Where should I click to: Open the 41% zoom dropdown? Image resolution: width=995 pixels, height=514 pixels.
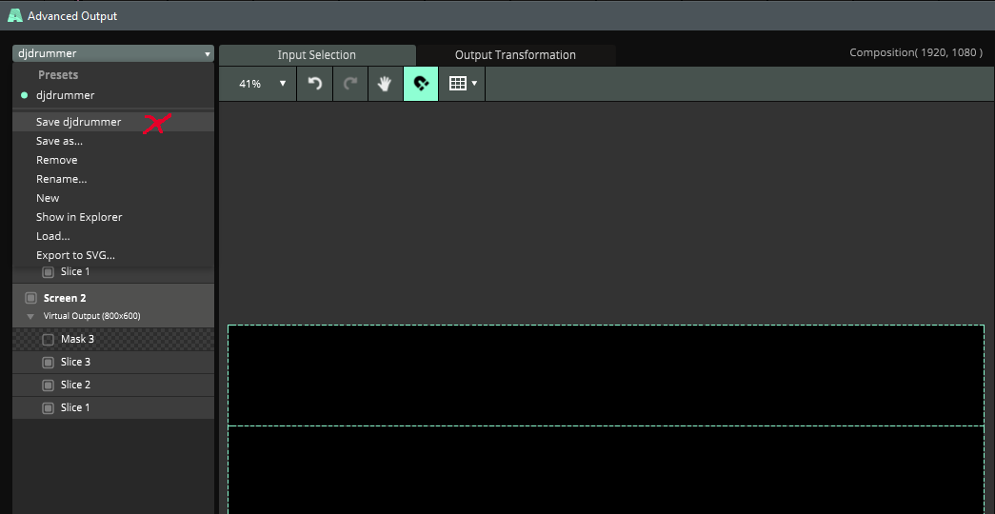pyautogui.click(x=262, y=84)
